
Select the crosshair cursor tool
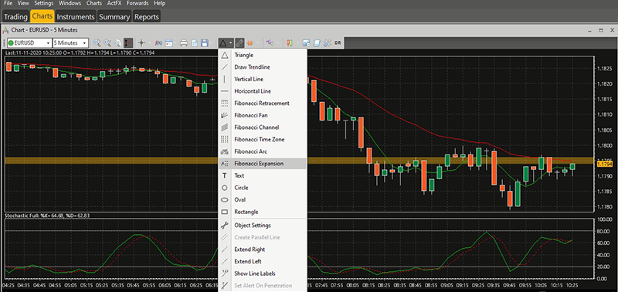coord(141,42)
